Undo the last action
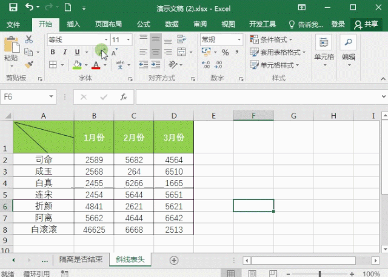Viewport: 388px width, 277px height. (x=30, y=7)
